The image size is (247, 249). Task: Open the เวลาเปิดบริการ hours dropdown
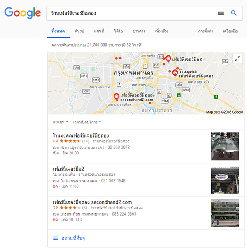point(87,122)
